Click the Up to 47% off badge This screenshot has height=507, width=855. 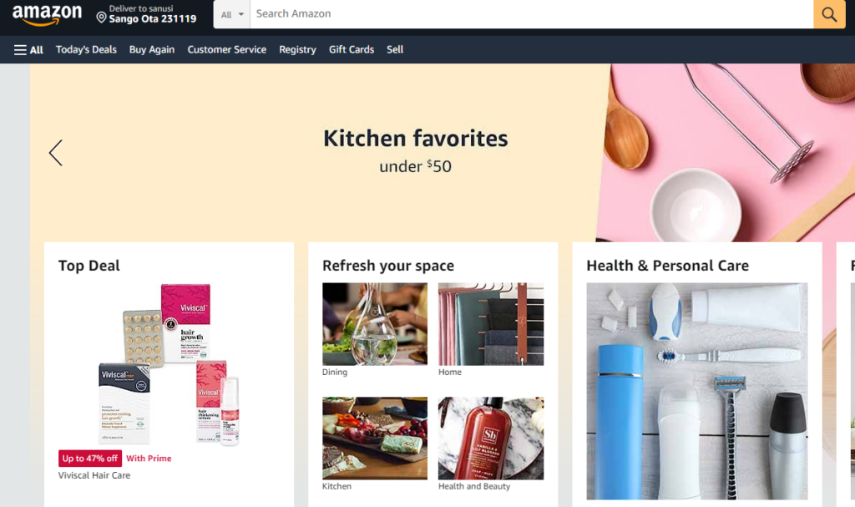click(90, 459)
